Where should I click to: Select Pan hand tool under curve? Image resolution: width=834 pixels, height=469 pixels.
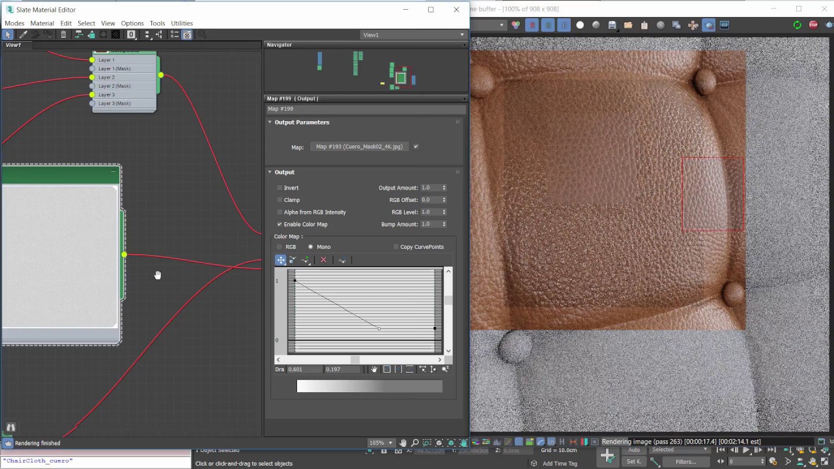pos(374,369)
